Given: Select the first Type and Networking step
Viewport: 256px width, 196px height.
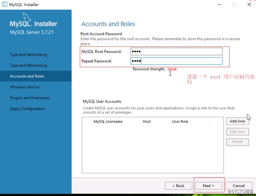Looking at the screenshot, I should (28, 54).
